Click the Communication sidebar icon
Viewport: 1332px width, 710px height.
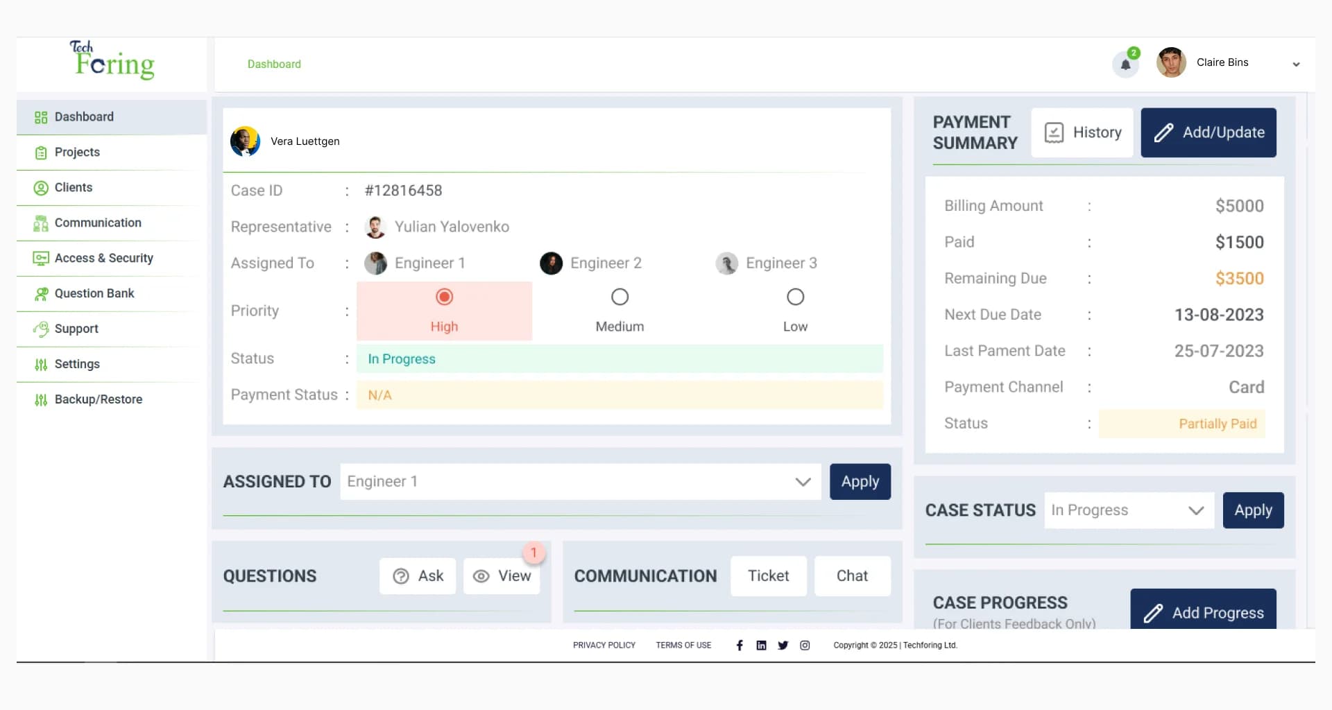[x=41, y=223]
